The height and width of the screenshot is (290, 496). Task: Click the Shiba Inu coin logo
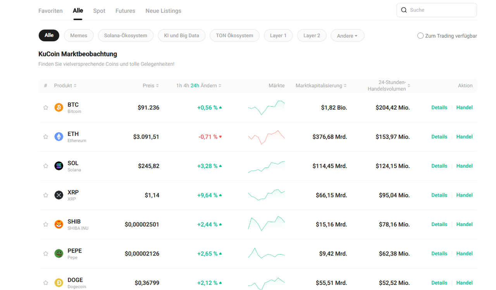[x=59, y=225]
